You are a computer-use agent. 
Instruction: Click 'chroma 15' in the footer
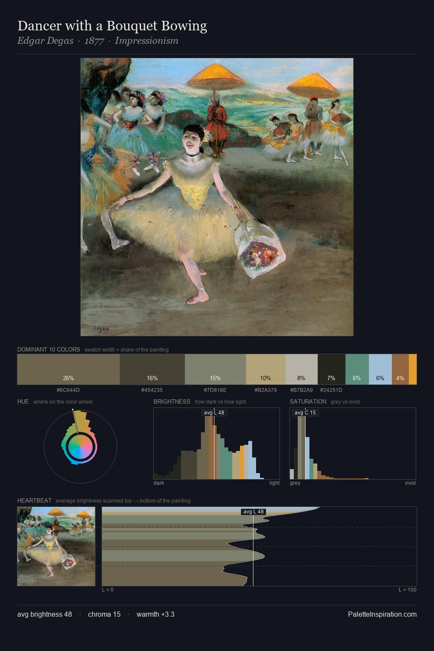tap(104, 614)
